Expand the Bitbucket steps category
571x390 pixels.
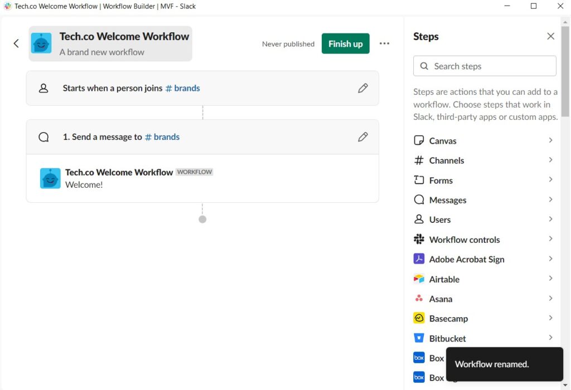pyautogui.click(x=551, y=338)
